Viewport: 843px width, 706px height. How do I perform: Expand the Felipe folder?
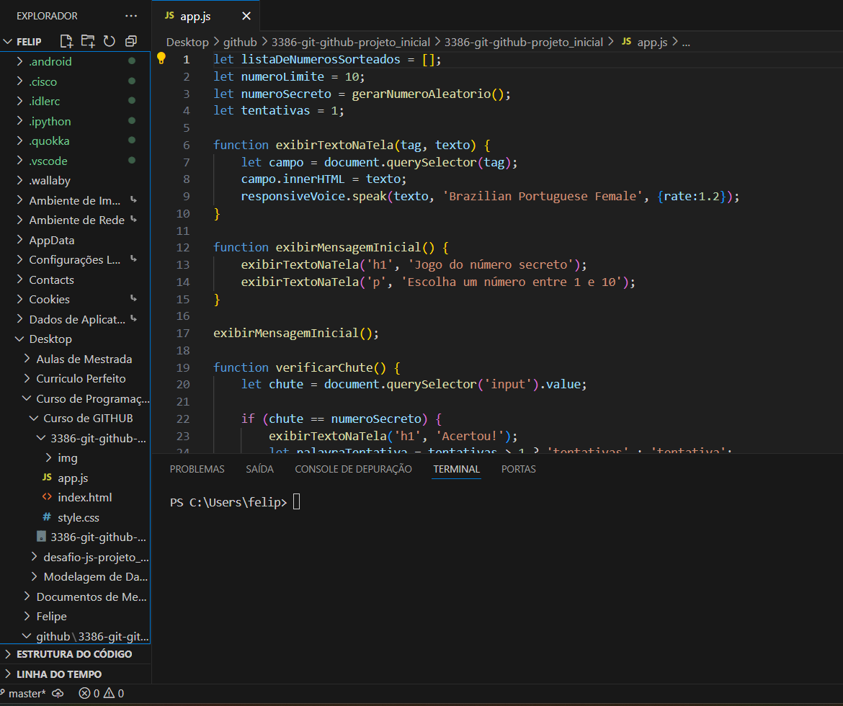pyautogui.click(x=27, y=616)
